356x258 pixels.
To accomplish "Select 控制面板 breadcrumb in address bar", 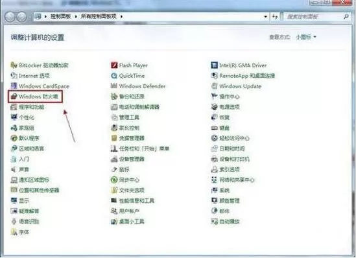I will tap(60, 16).
